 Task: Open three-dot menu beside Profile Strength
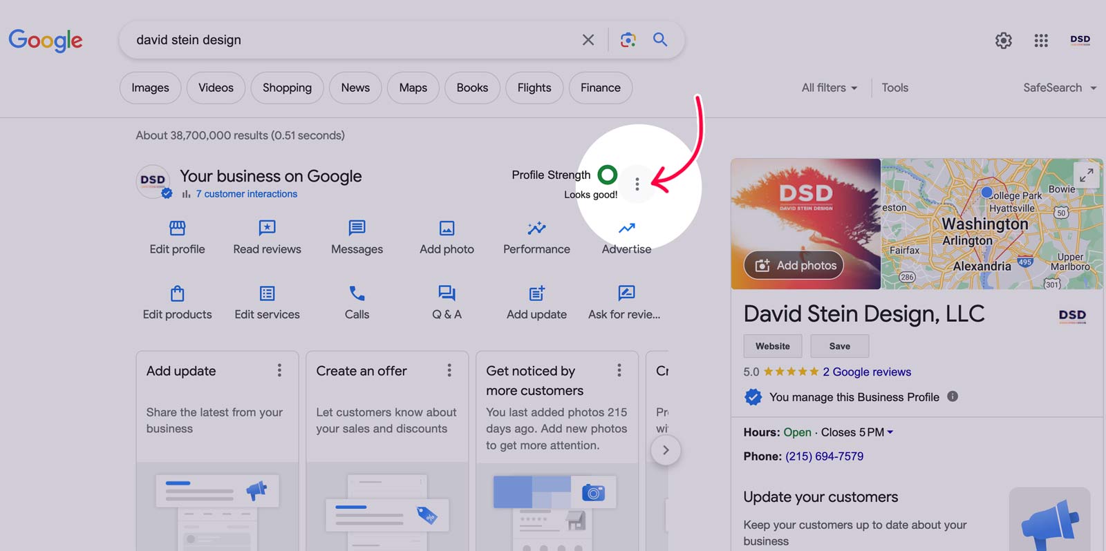tap(637, 184)
